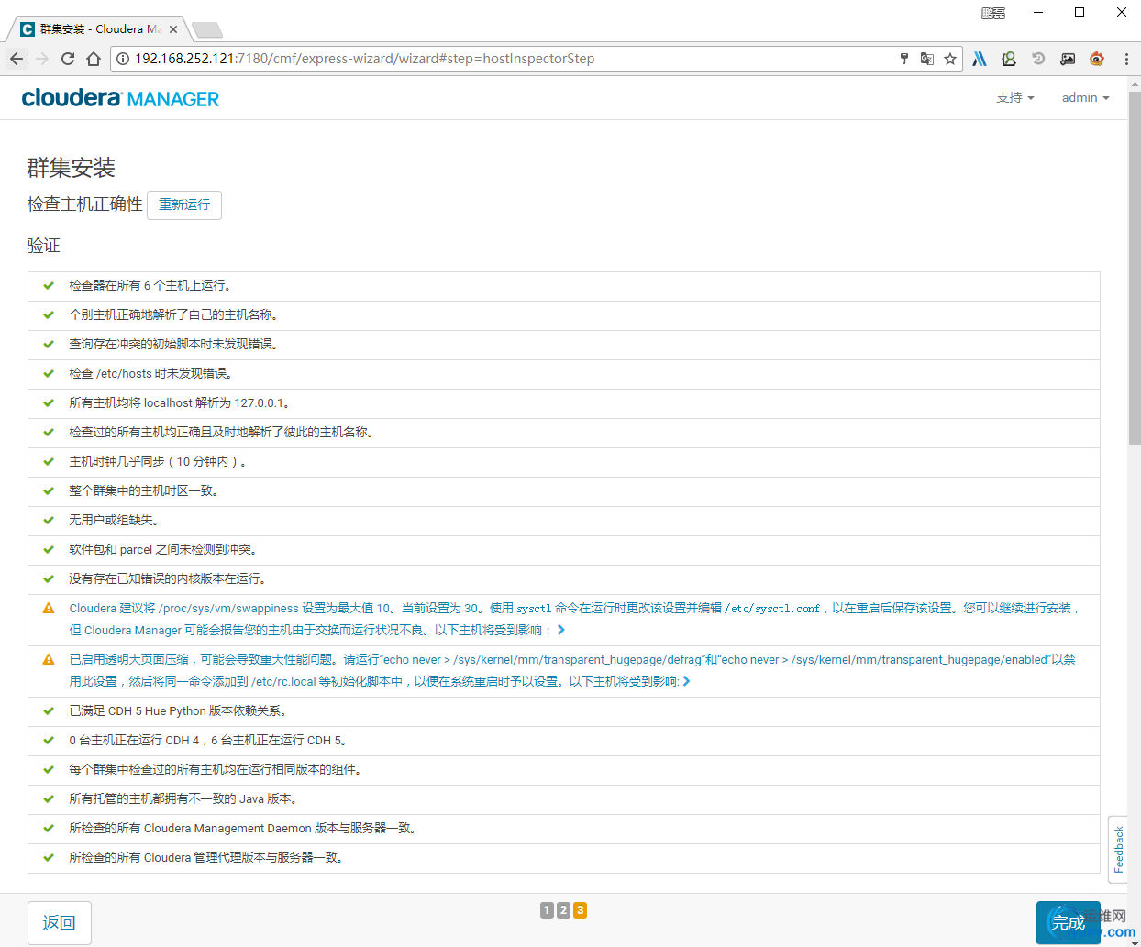Click the row 检查器在所有 6 个主机上运行
Viewport: 1141px width, 947px height.
(564, 286)
